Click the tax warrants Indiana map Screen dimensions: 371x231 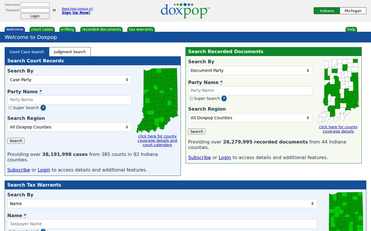pyautogui.click(x=346, y=211)
